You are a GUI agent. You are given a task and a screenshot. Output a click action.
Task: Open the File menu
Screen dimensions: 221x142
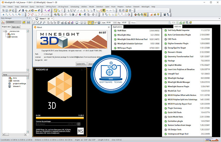[4, 7]
